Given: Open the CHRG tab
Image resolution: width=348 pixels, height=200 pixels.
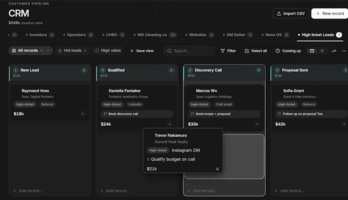Looking at the screenshot, I should pyautogui.click(x=114, y=35).
